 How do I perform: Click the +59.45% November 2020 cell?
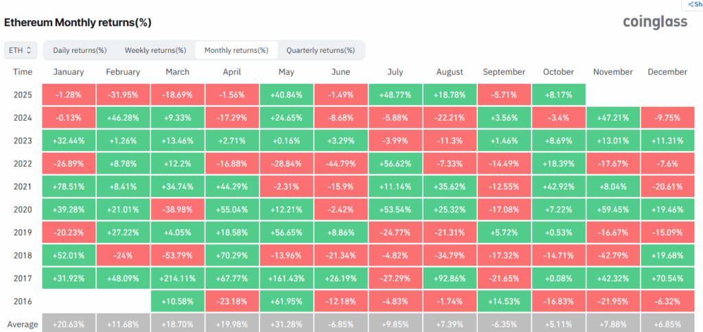click(612, 209)
